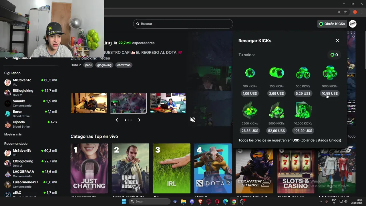Viewport: 366px width, 206px height.
Task: Close the Recargar KICKs panel
Action: (x=337, y=41)
